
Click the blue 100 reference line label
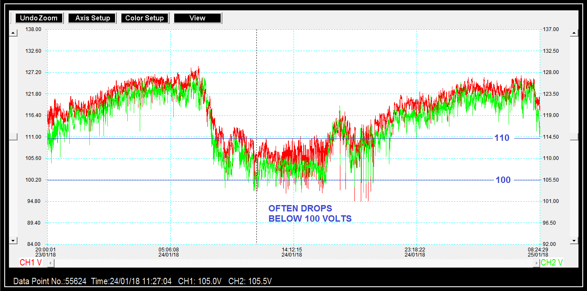point(503,180)
